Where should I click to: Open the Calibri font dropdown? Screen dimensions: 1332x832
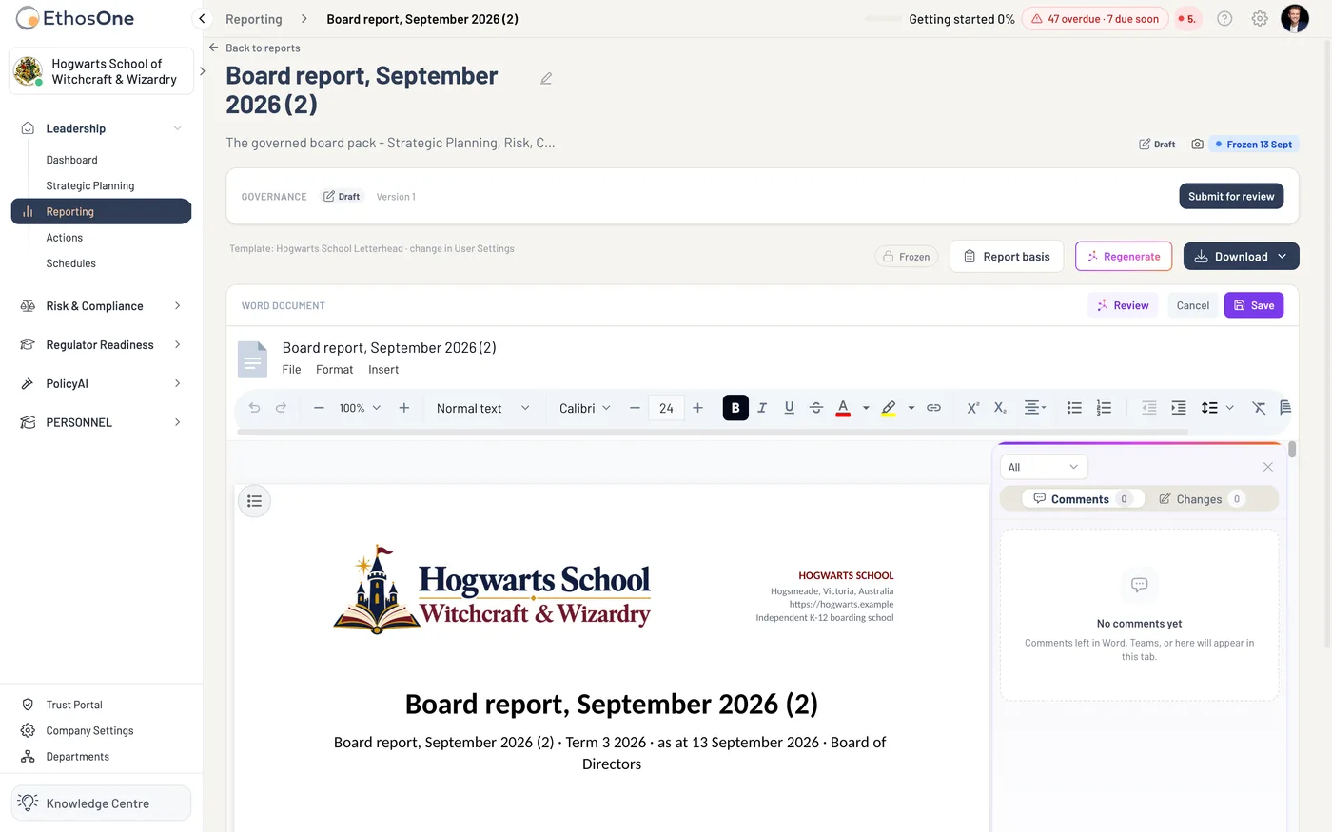coord(584,408)
